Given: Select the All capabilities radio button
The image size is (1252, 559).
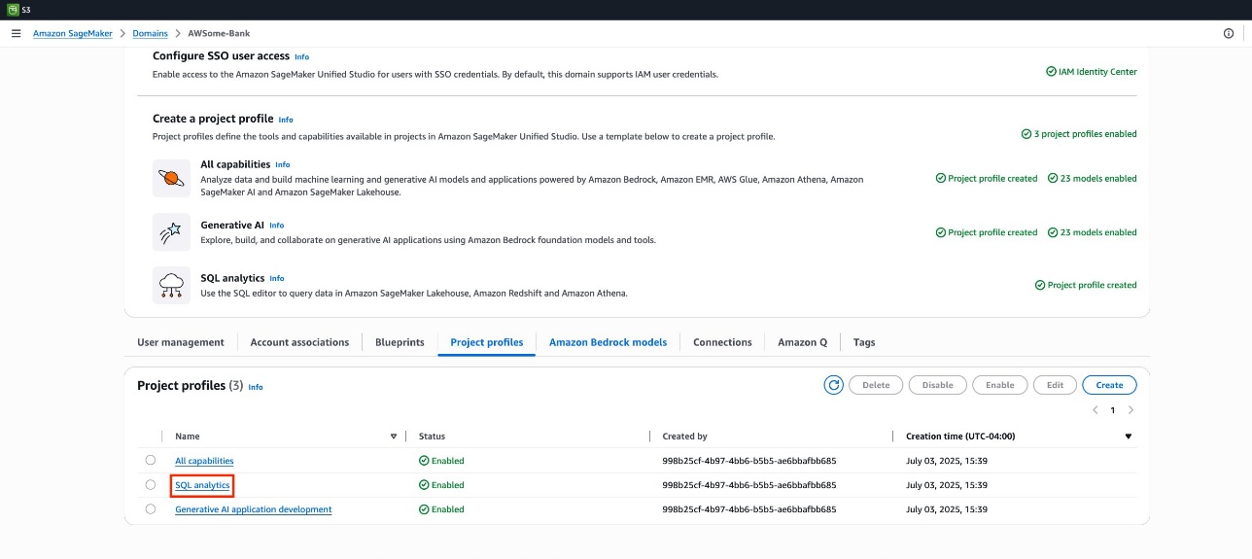Looking at the screenshot, I should click(x=151, y=460).
